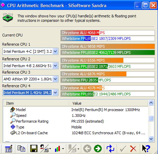The height and width of the screenshot is (154, 158).
Task: Click the blue Refresh arrows icon
Action: click(x=110, y=149)
